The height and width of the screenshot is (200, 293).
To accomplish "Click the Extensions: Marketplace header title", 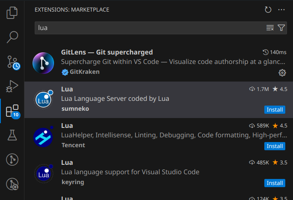I will point(72,10).
